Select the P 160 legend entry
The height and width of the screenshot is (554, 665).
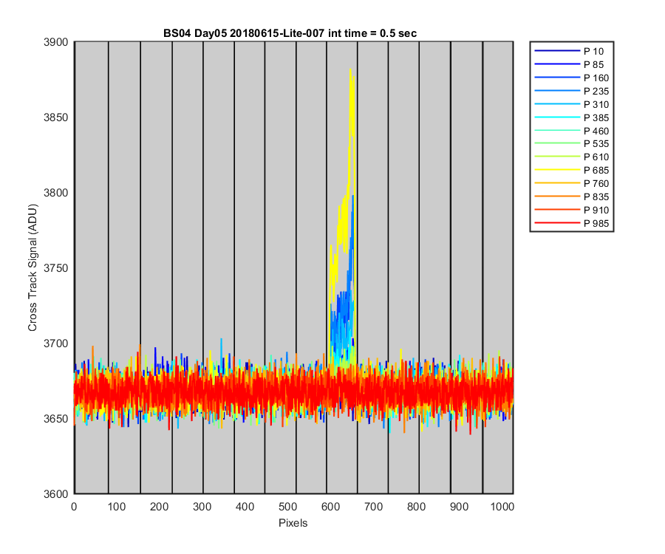572,78
